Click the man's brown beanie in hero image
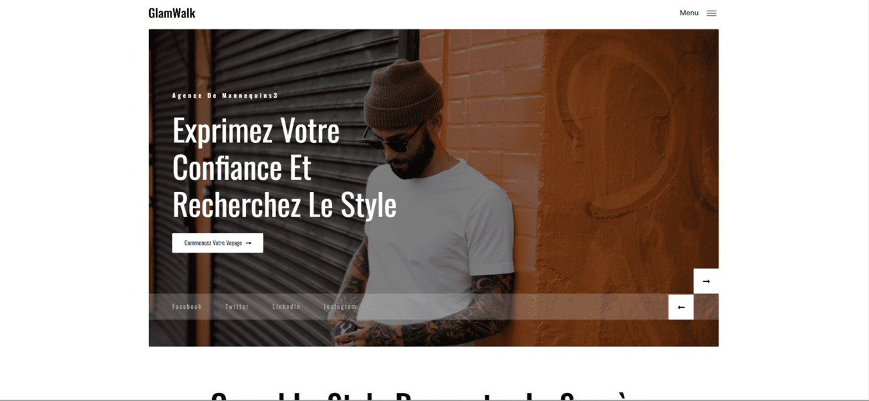Screen dimensions: 869x401 406,88
